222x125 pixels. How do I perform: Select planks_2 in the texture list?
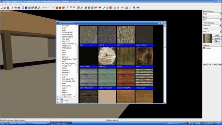65,57
